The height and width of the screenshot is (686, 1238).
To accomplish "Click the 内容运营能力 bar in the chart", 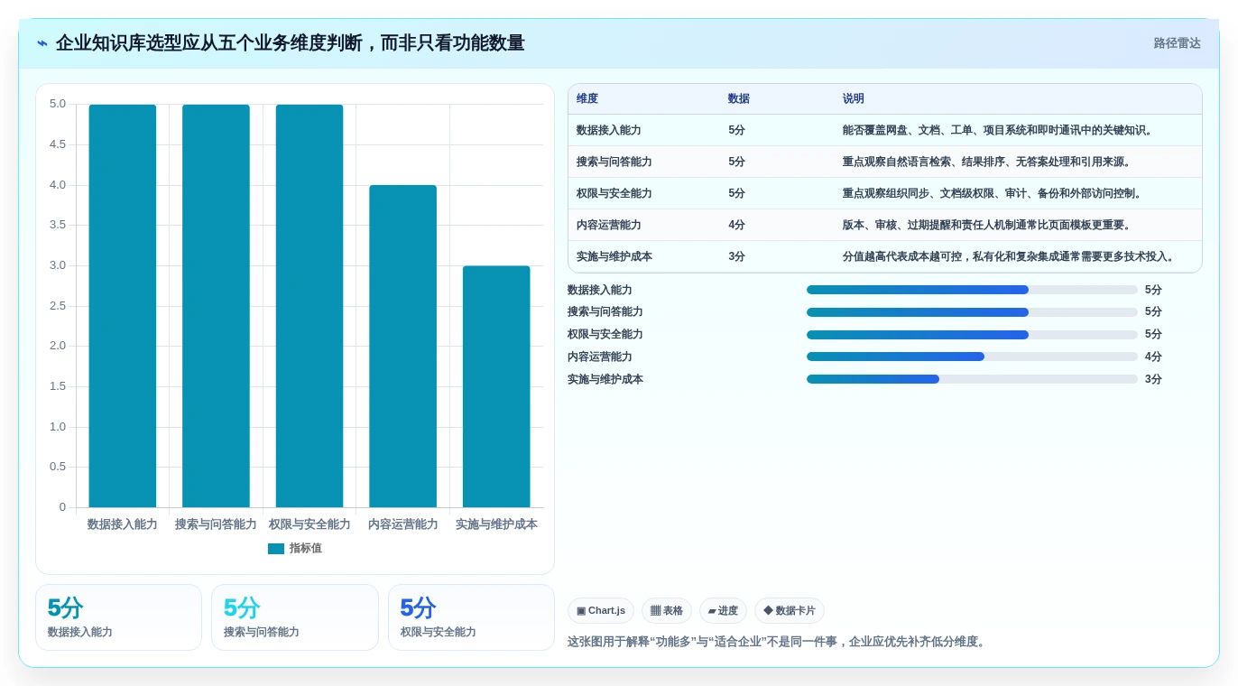I will click(x=402, y=347).
